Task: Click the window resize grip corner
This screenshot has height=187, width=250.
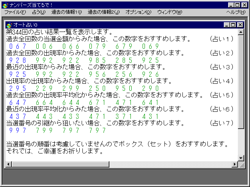Action: point(241,164)
